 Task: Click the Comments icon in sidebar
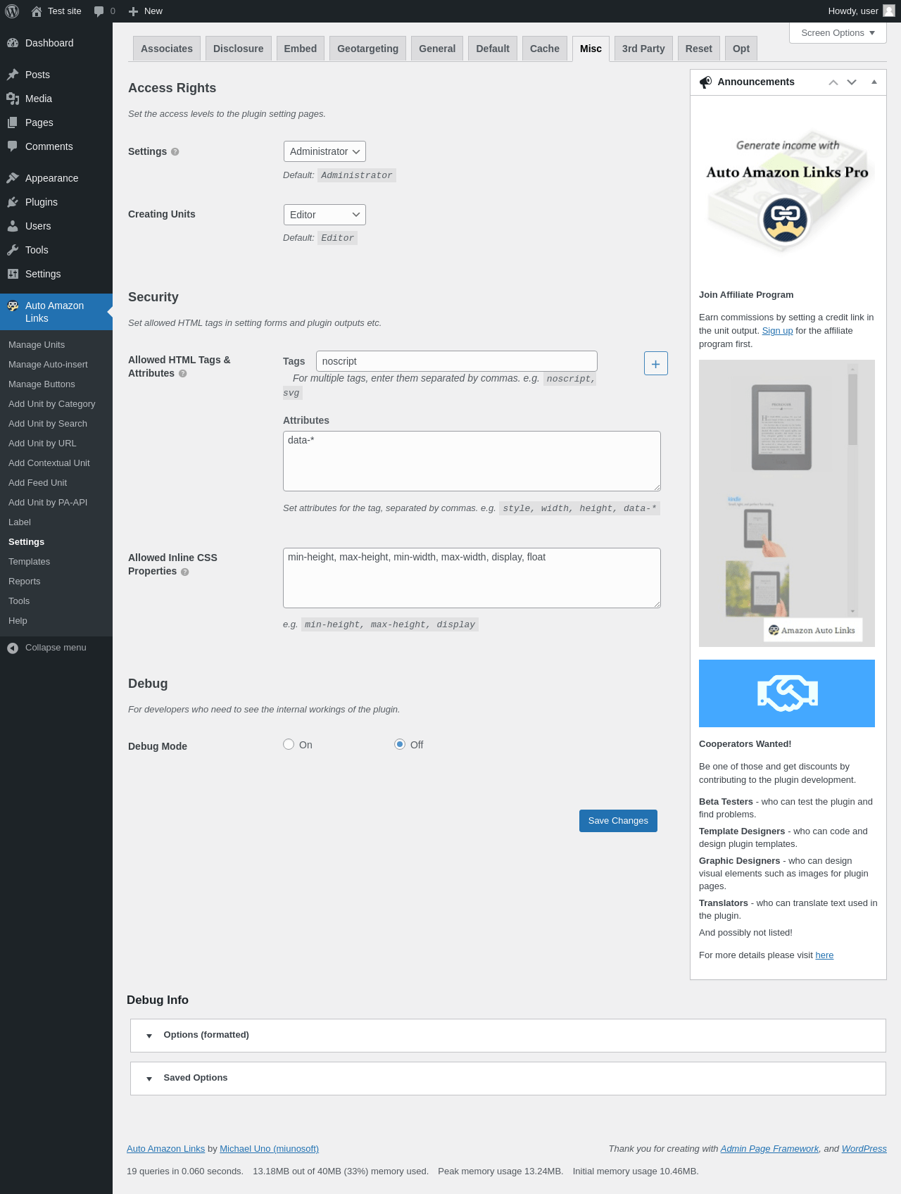(x=13, y=146)
